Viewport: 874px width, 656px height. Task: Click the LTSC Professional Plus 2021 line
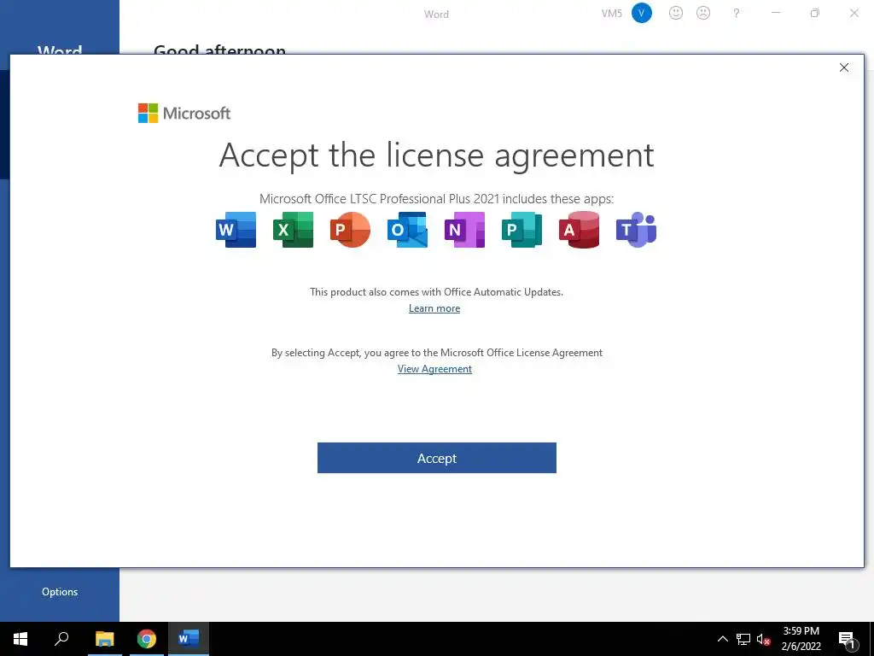coord(436,199)
